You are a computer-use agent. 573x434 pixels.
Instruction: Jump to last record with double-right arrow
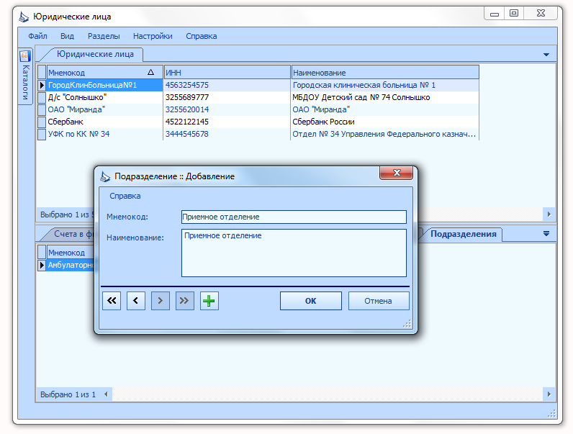click(x=184, y=301)
